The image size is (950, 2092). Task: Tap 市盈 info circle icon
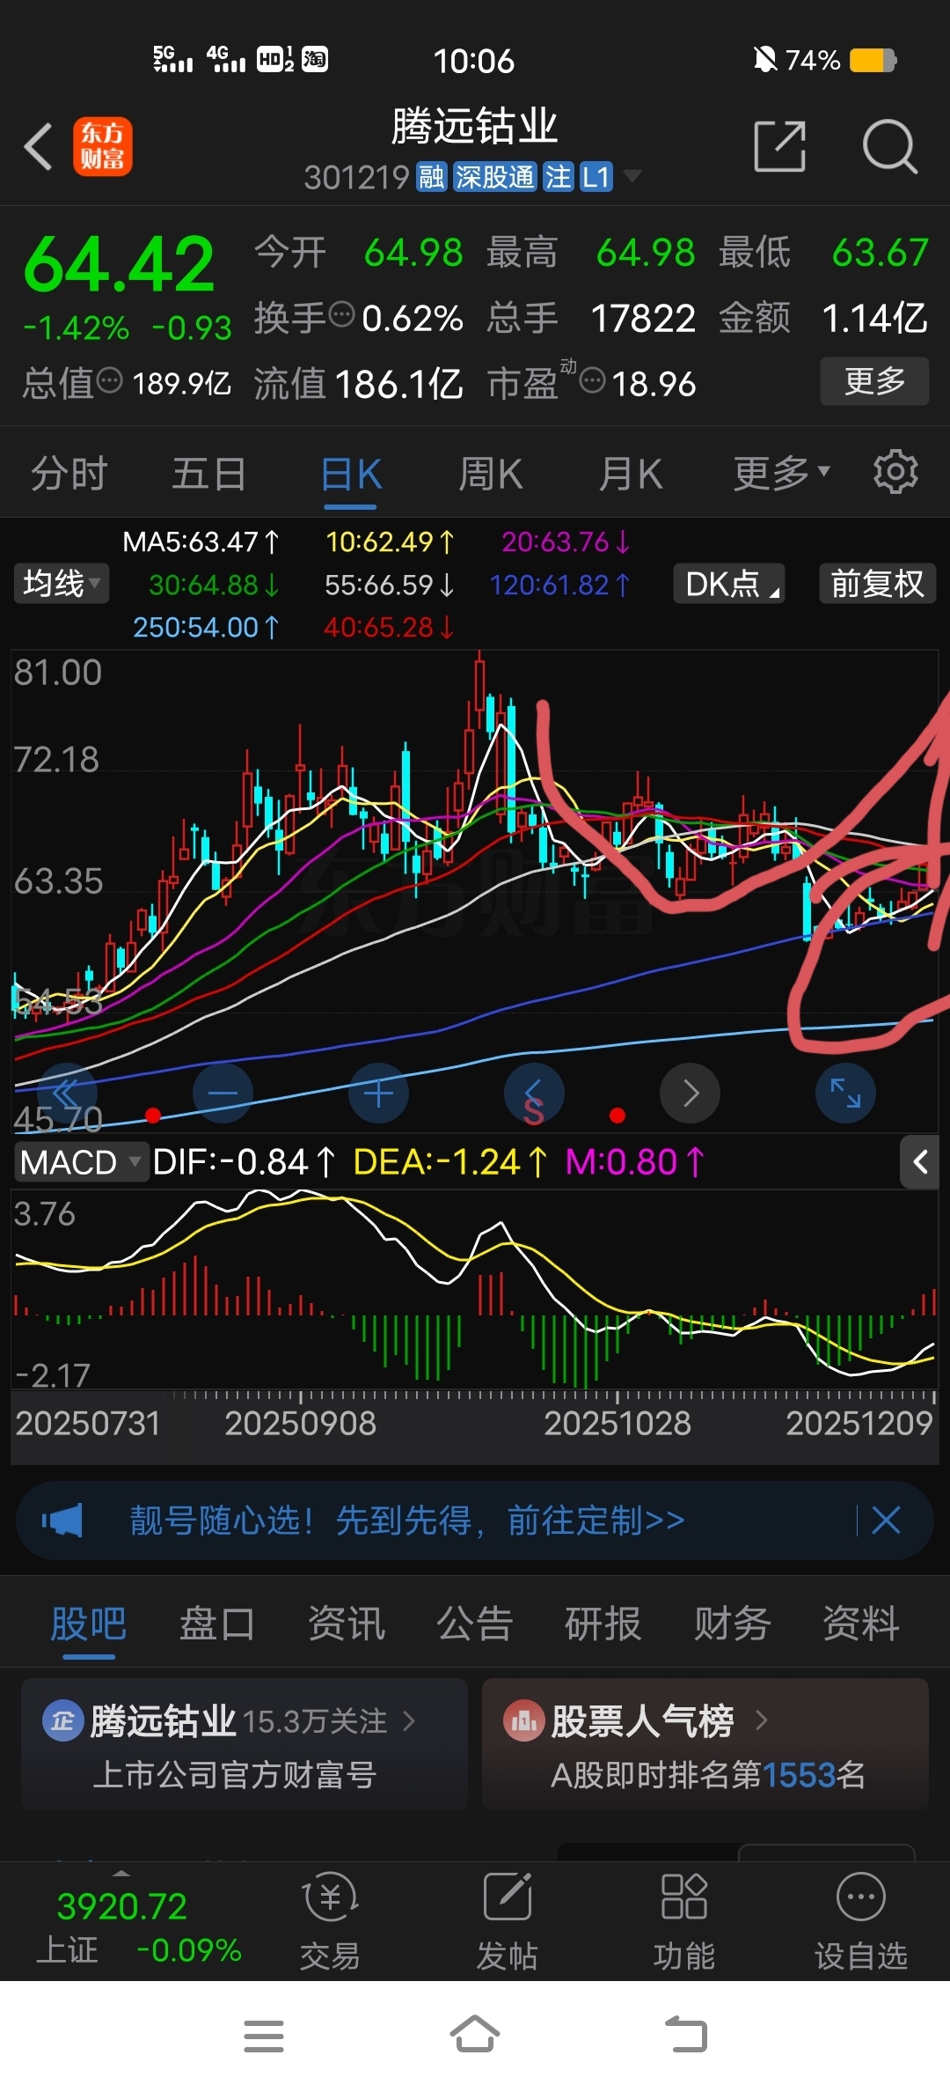point(593,381)
